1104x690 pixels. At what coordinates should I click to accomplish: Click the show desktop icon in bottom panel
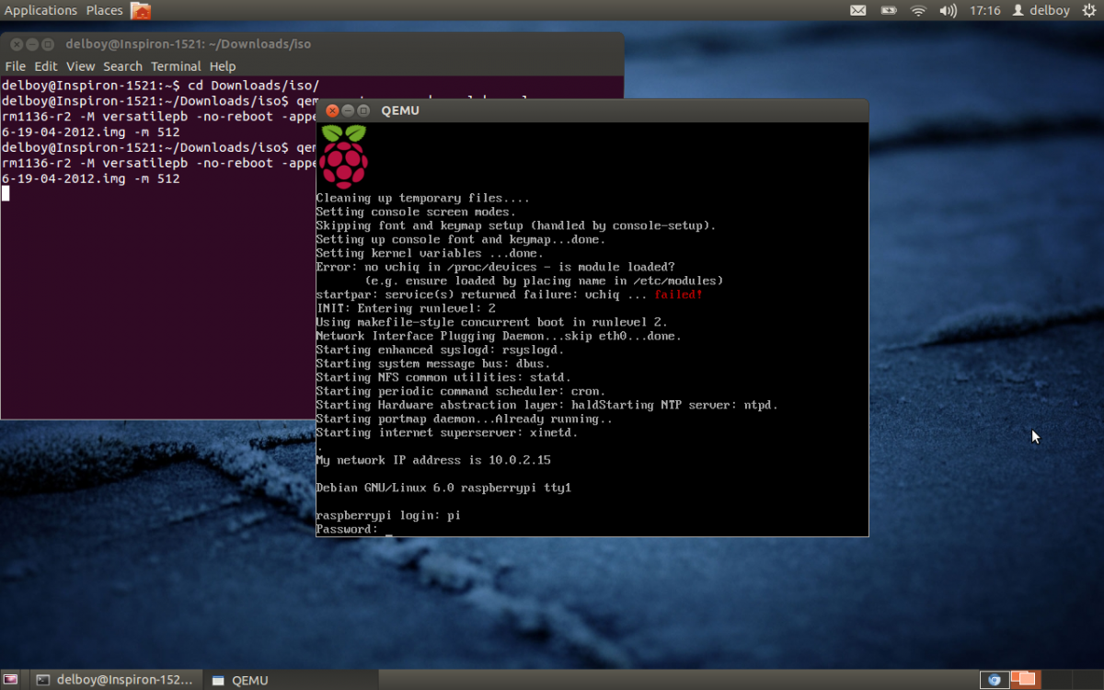pyautogui.click(x=11, y=680)
